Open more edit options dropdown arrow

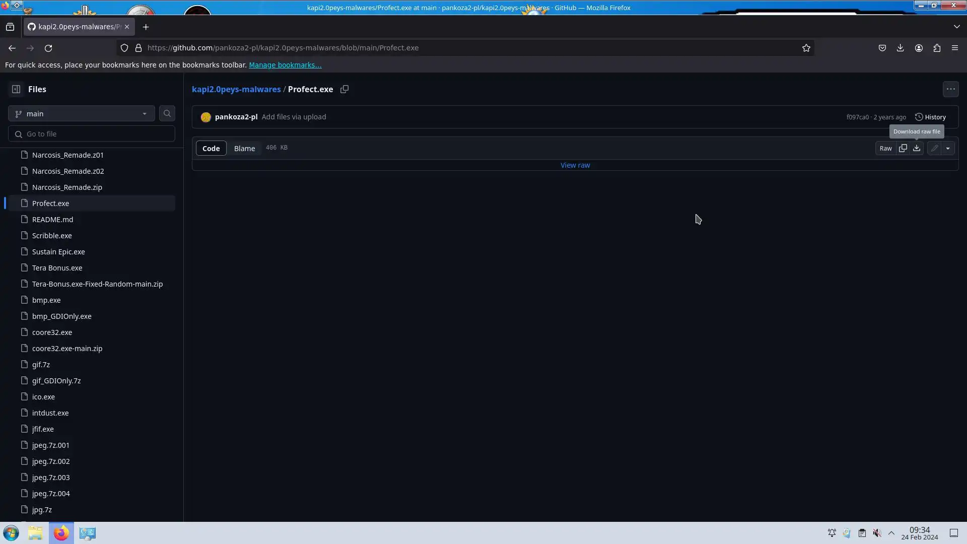tap(948, 148)
